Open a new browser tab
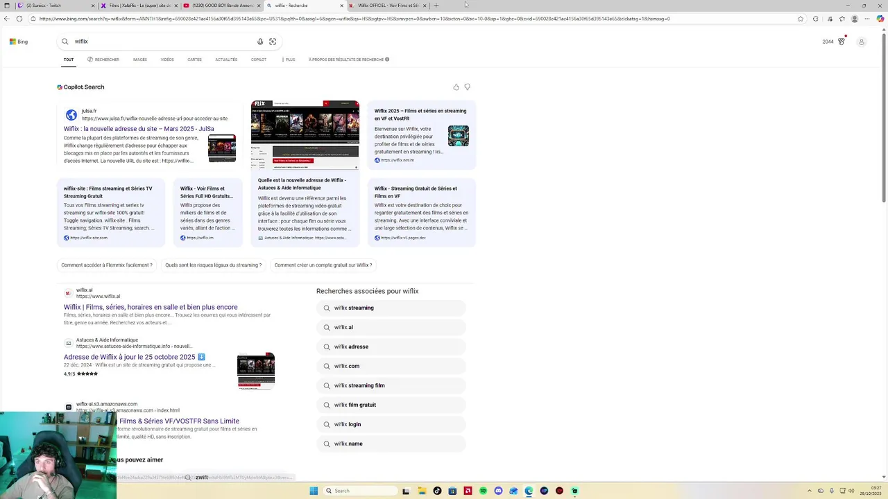The width and height of the screenshot is (888, 499). pyautogui.click(x=436, y=6)
